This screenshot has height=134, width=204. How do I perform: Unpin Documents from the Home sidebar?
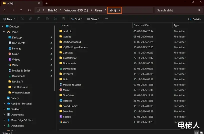[x=51, y=43]
